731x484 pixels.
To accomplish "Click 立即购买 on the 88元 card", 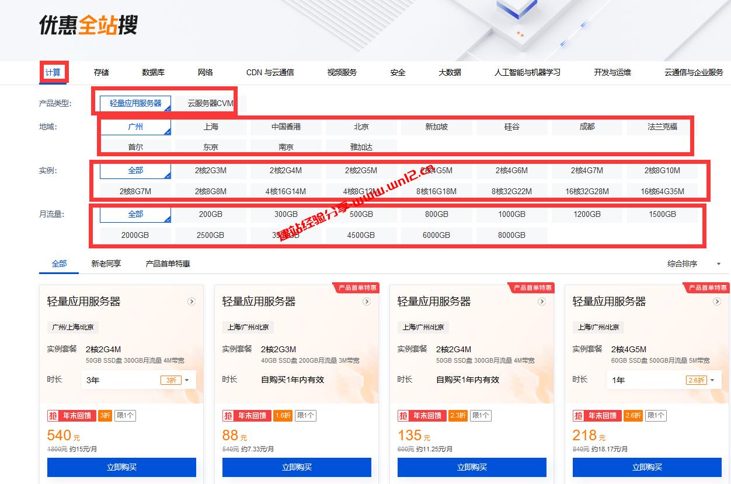I will point(297,467).
